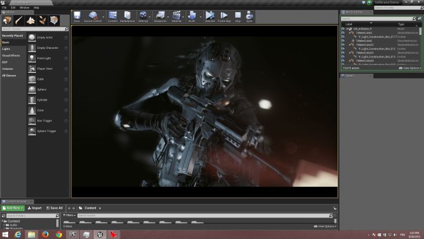This screenshot has width=424, height=239.
Task: Toggle visibility of 1MeterCube32 row
Action: pos(343,45)
